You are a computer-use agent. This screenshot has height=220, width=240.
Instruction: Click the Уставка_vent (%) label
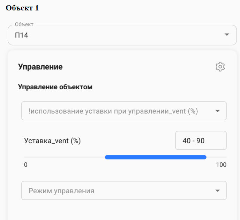pos(52,141)
